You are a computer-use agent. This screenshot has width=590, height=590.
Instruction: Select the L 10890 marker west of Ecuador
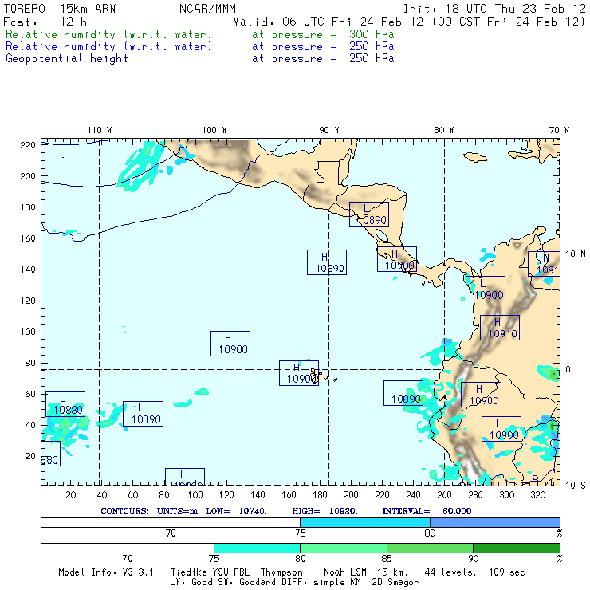(403, 393)
